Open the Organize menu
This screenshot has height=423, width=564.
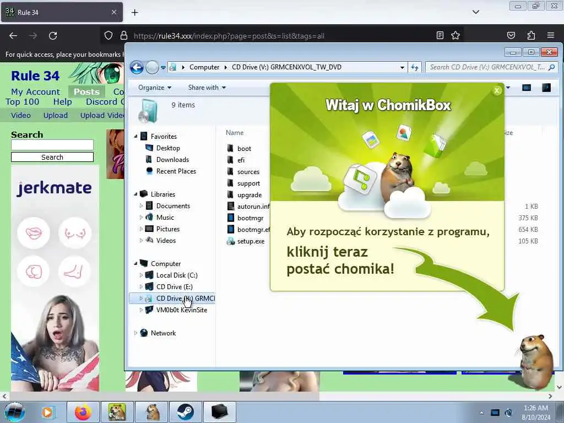(x=155, y=88)
